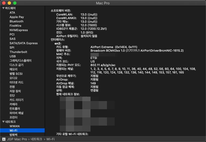Click 기타 로컬 Wi-Fi 네트워크 label
Image resolution: width=206 pixels, height=142 pixels.
[x=72, y=134]
